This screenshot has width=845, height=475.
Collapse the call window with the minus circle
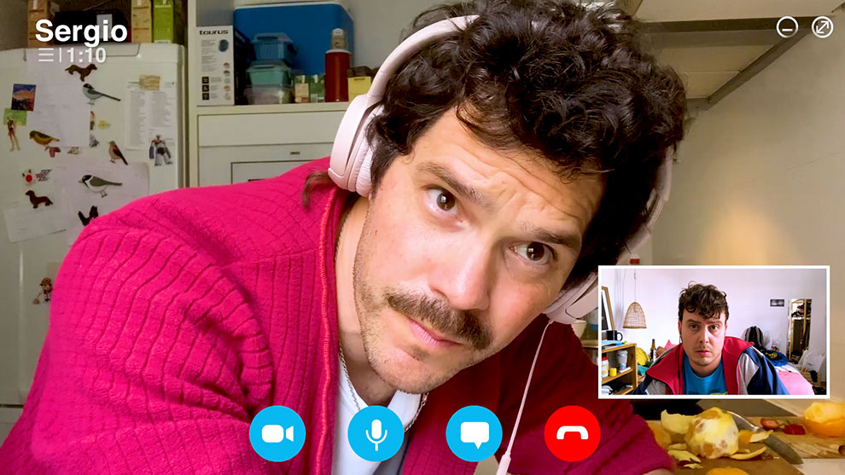787,27
